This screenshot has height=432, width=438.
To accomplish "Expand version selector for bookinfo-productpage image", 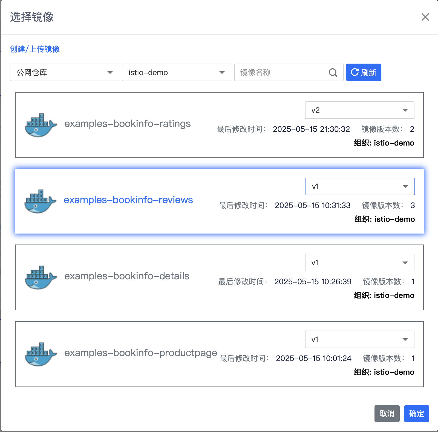I will (x=359, y=339).
